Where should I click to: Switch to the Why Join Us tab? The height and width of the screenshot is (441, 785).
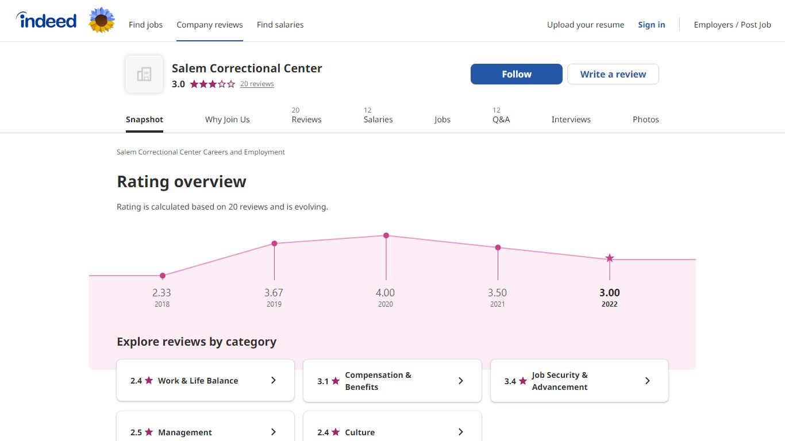[x=228, y=119]
